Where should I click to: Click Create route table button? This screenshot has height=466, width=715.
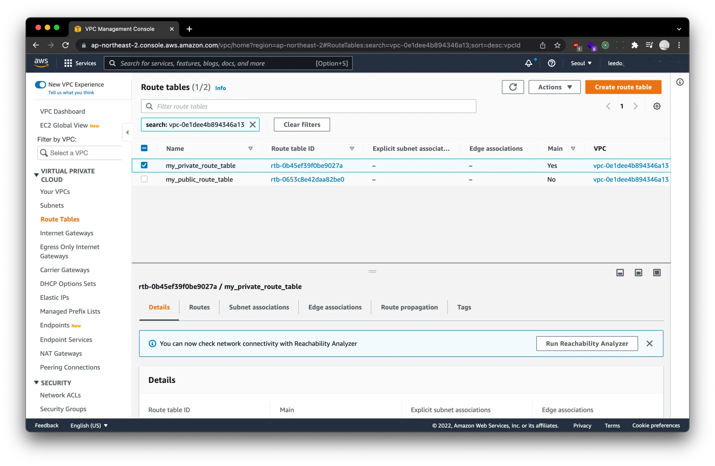[623, 87]
